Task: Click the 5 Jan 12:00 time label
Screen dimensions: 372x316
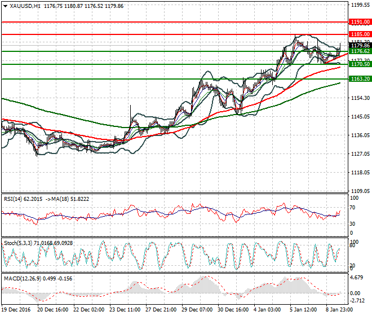Action: 303,310
